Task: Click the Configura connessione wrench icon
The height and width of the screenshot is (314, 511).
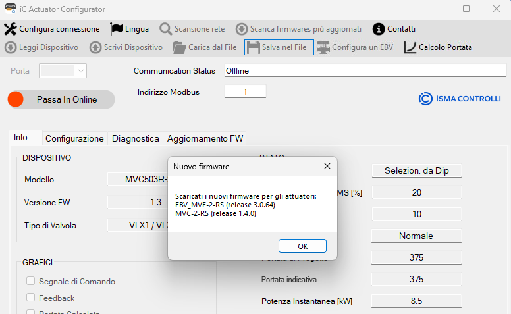Action: pyautogui.click(x=11, y=29)
